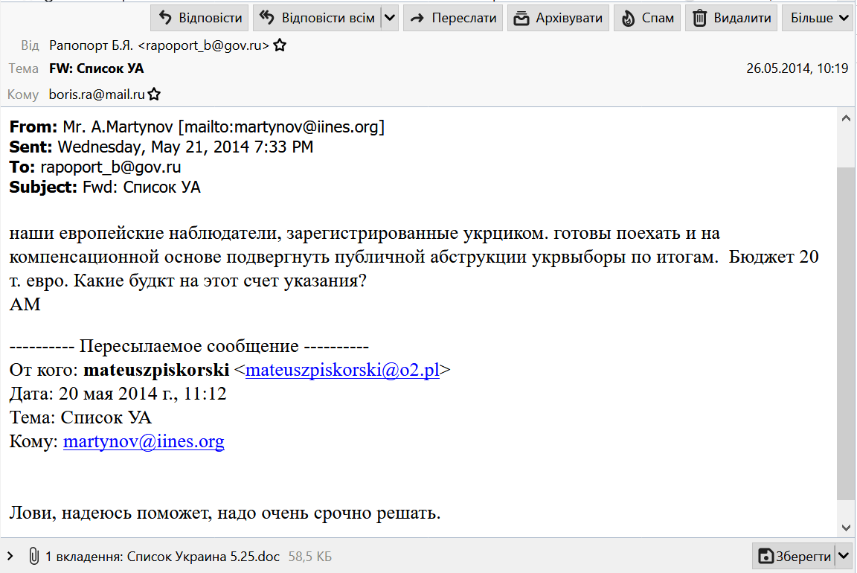Save attachment using Зберегти button
Viewport: 857px width, 573px height.
[x=794, y=556]
